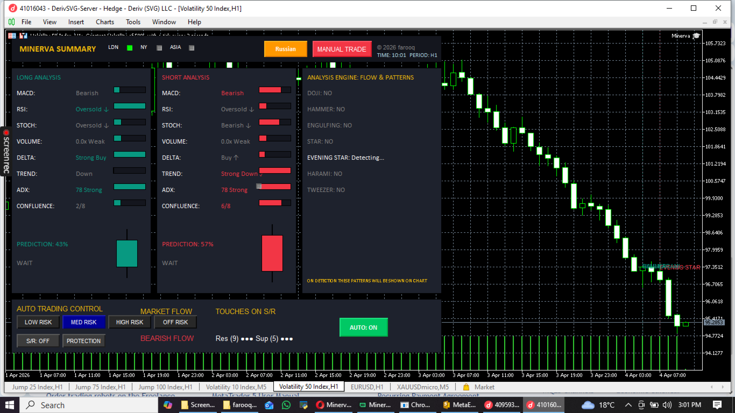Click the PROTECTION button
The height and width of the screenshot is (413, 735).
click(83, 341)
